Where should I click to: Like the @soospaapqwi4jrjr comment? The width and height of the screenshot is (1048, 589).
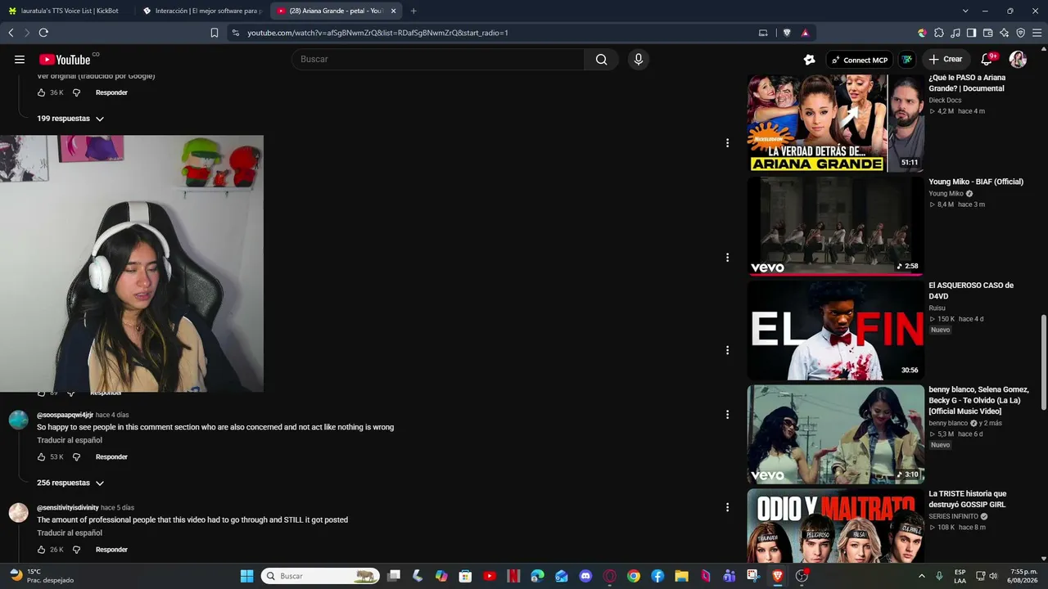42,456
